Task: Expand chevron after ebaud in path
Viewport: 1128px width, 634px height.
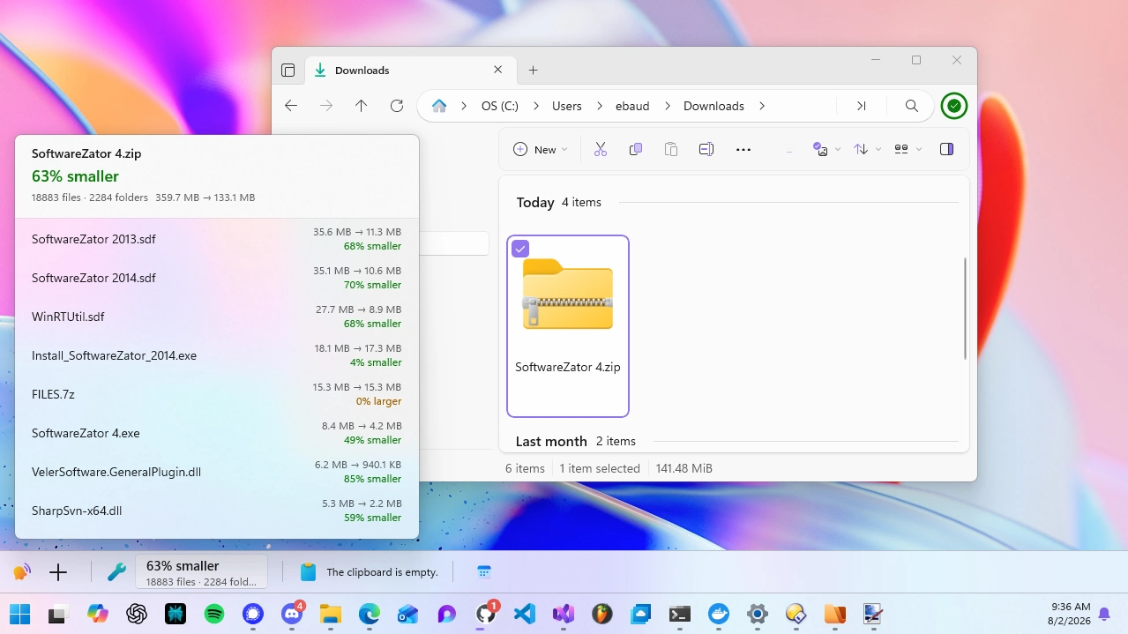Action: (x=667, y=106)
